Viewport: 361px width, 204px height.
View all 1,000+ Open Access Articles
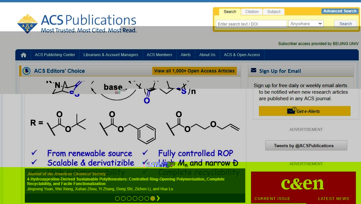click(195, 71)
